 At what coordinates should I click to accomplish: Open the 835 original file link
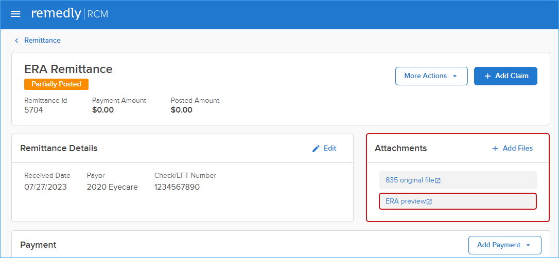410,180
